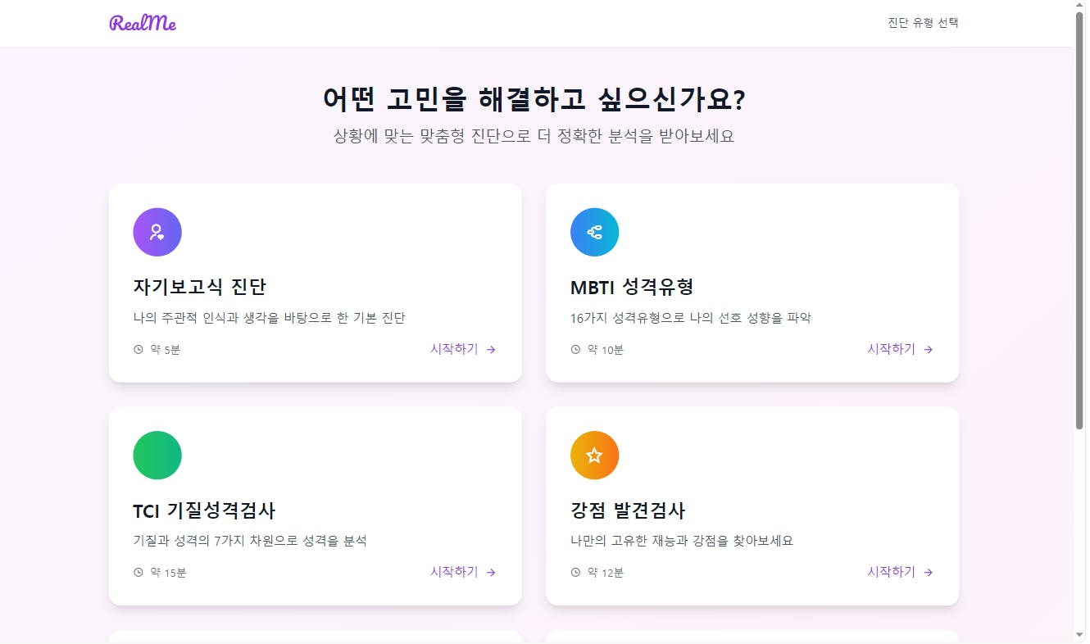Click the clock icon beside 약 15분
This screenshot has width=1090, height=644.
(137, 572)
